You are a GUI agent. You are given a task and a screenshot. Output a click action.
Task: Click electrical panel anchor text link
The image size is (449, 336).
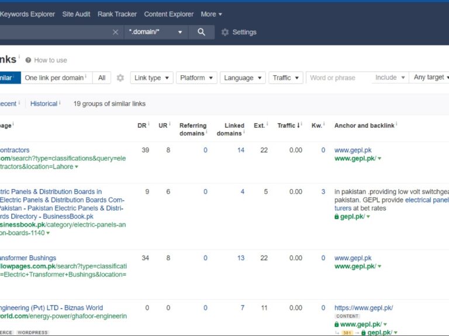click(427, 200)
